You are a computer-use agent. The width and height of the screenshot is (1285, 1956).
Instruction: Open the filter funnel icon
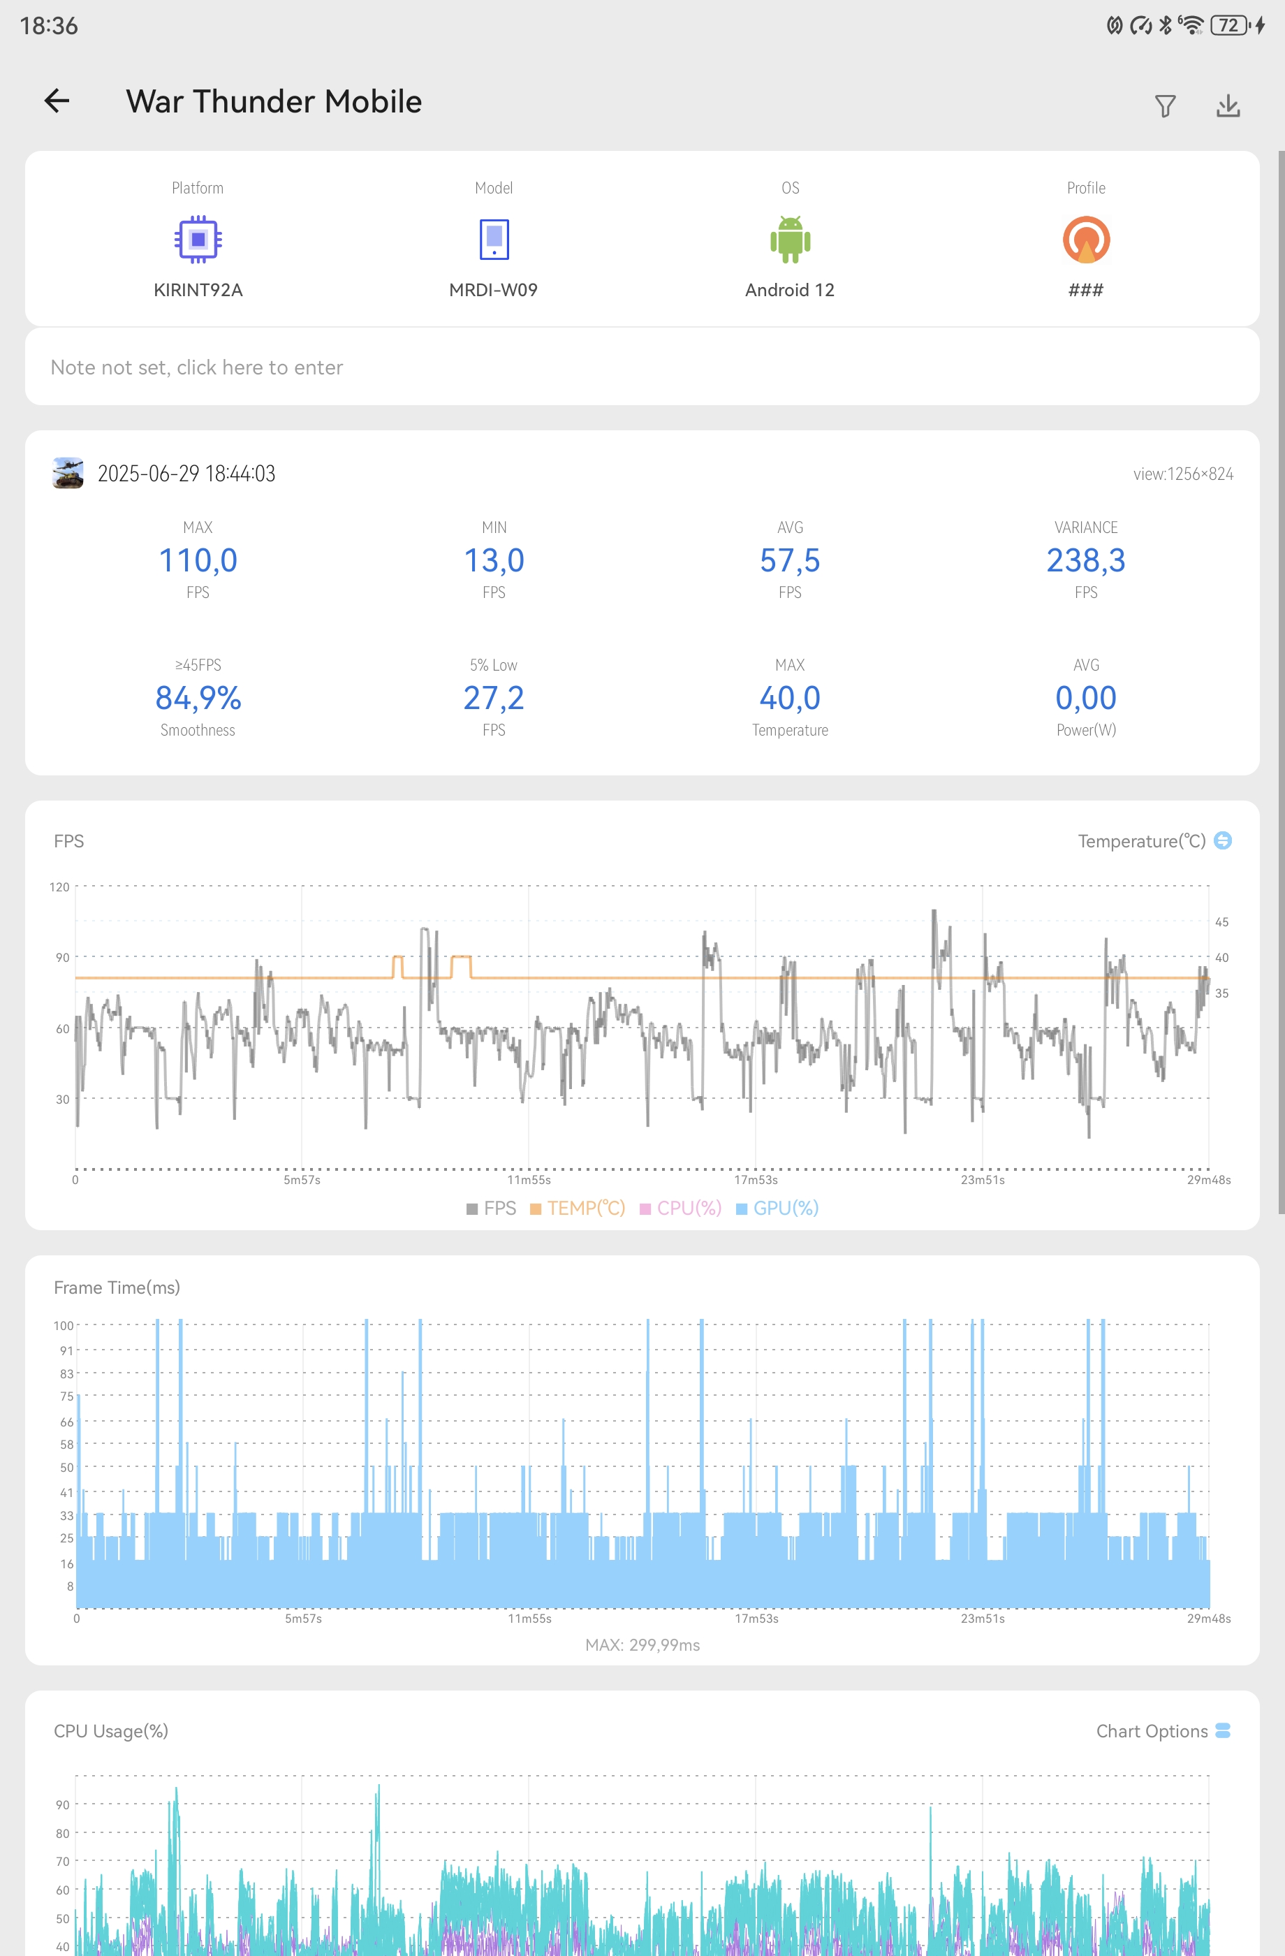(1165, 106)
